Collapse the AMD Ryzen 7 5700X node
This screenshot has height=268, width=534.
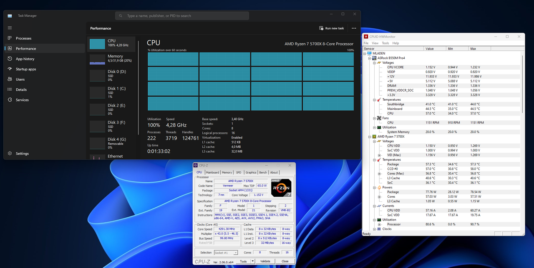(x=370, y=136)
